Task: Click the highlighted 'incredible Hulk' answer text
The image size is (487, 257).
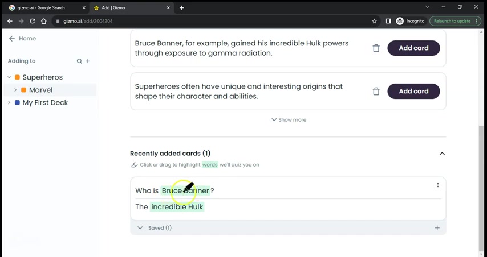Action: pos(177,207)
